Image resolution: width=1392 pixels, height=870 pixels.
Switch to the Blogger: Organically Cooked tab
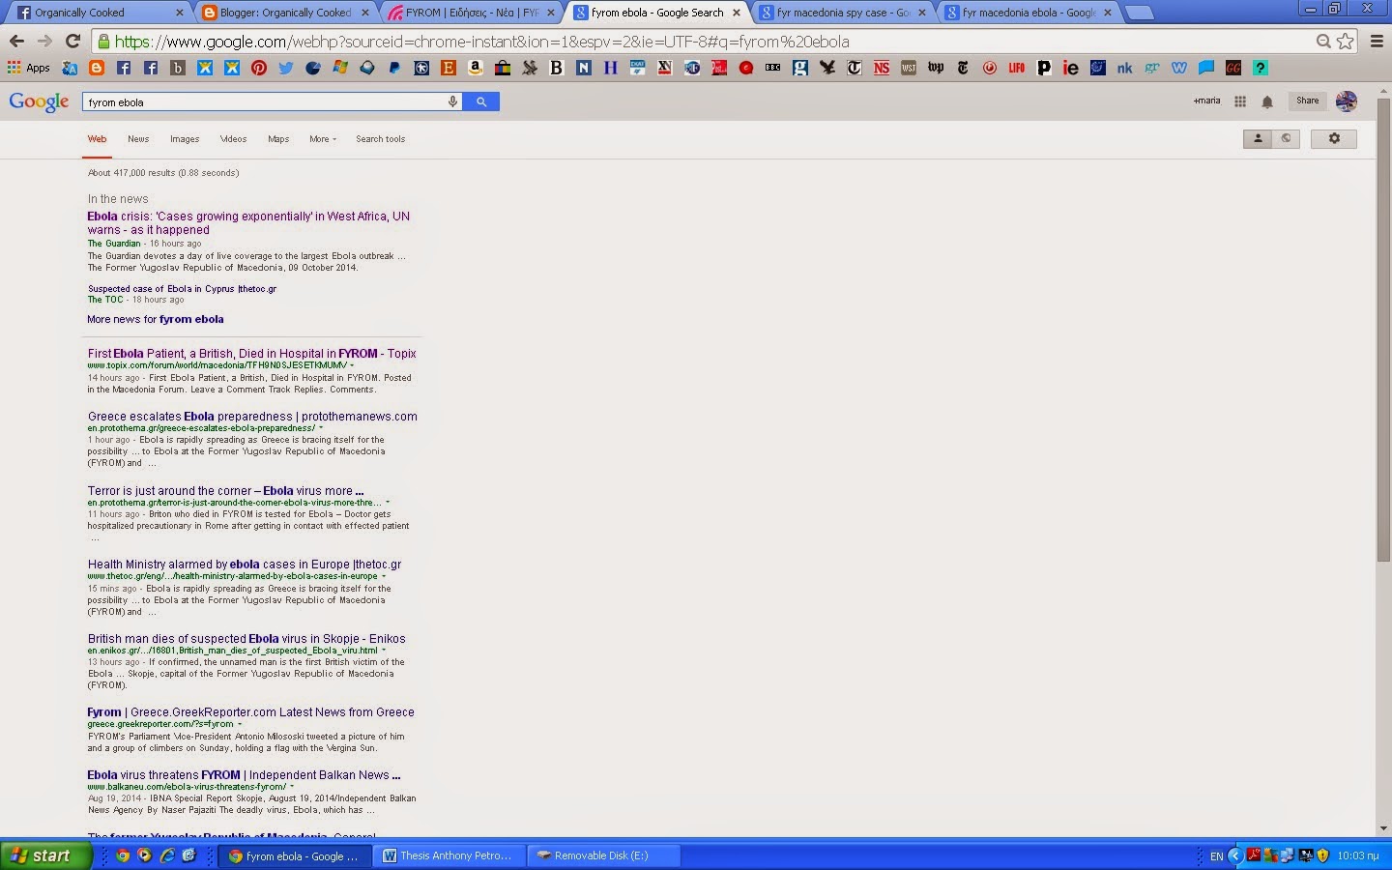click(x=286, y=13)
